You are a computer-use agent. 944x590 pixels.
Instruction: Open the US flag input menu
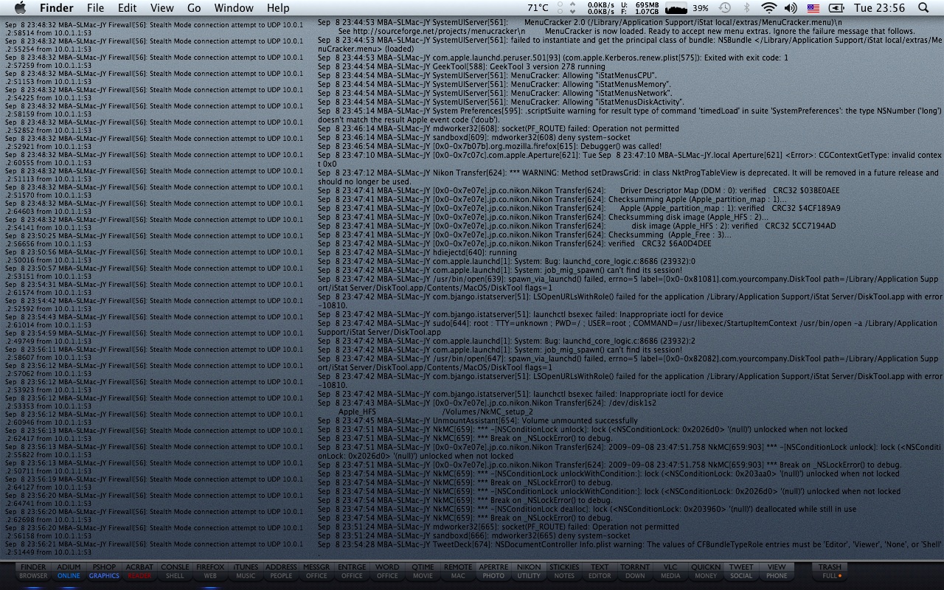(x=813, y=8)
